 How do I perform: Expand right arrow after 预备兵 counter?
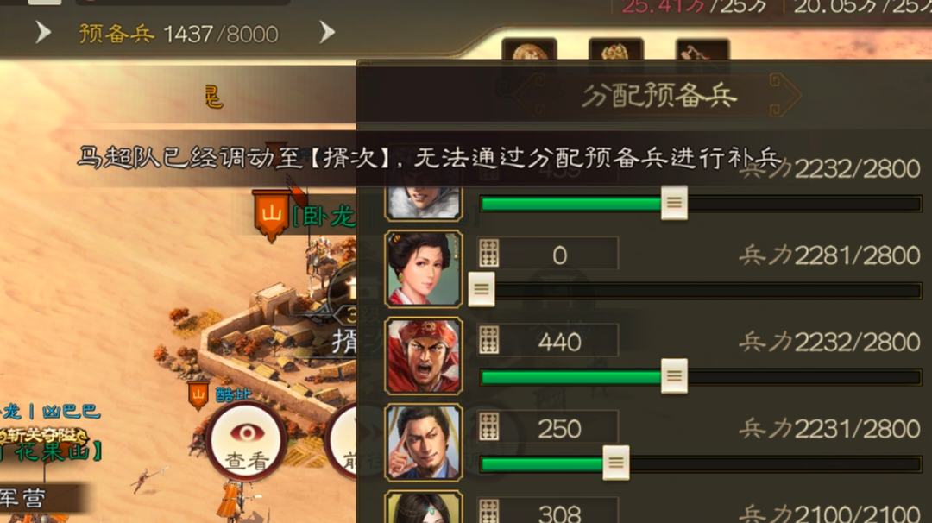(327, 33)
